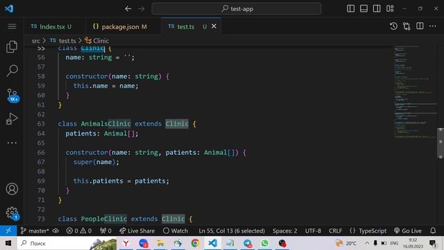The width and height of the screenshot is (444, 250).
Task: Show additional views ellipsis in activity bar
Action: click(12, 142)
